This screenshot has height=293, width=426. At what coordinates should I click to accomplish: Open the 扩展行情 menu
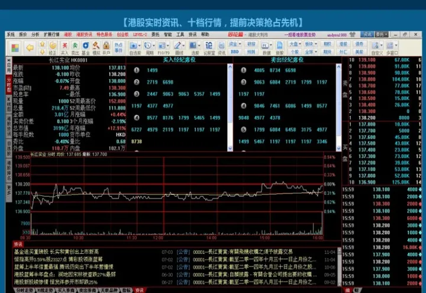[51, 34]
